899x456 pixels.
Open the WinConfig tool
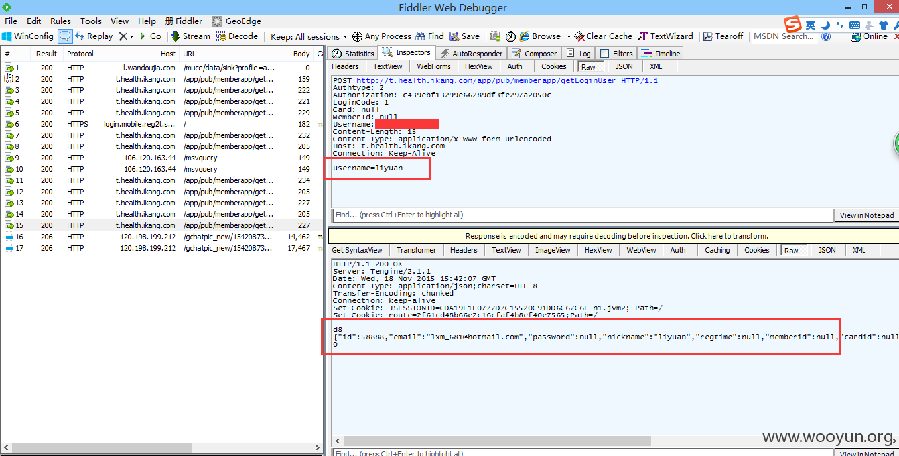(x=27, y=36)
